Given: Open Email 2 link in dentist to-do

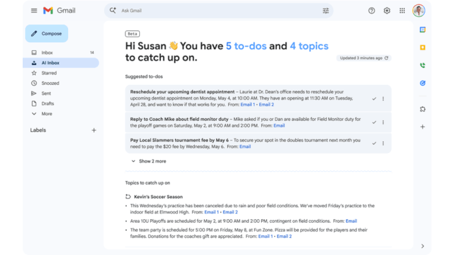Looking at the screenshot, I should (x=266, y=105).
